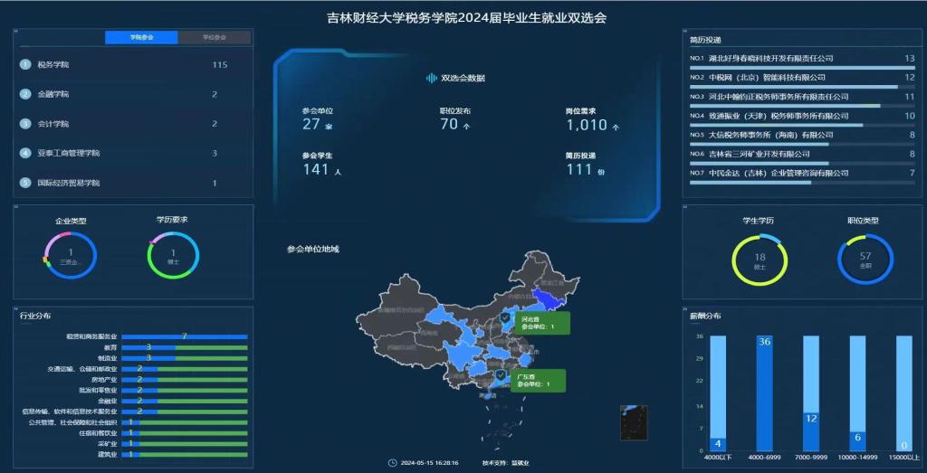Click the rank 3 badge beside 会计学院
The height and width of the screenshot is (473, 927).
click(x=25, y=124)
